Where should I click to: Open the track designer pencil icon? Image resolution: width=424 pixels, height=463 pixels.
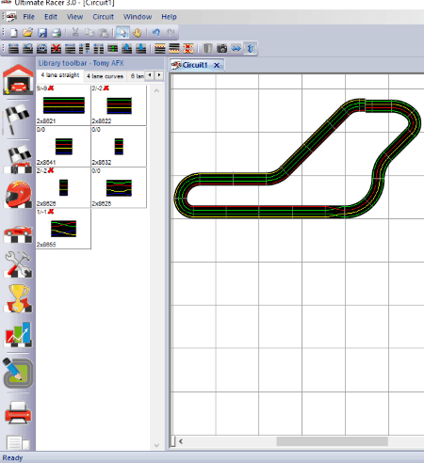click(x=18, y=373)
